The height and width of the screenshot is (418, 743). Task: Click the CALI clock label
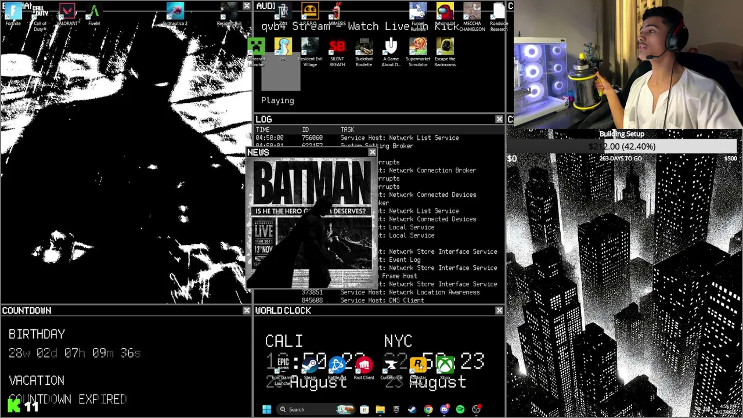(x=284, y=341)
